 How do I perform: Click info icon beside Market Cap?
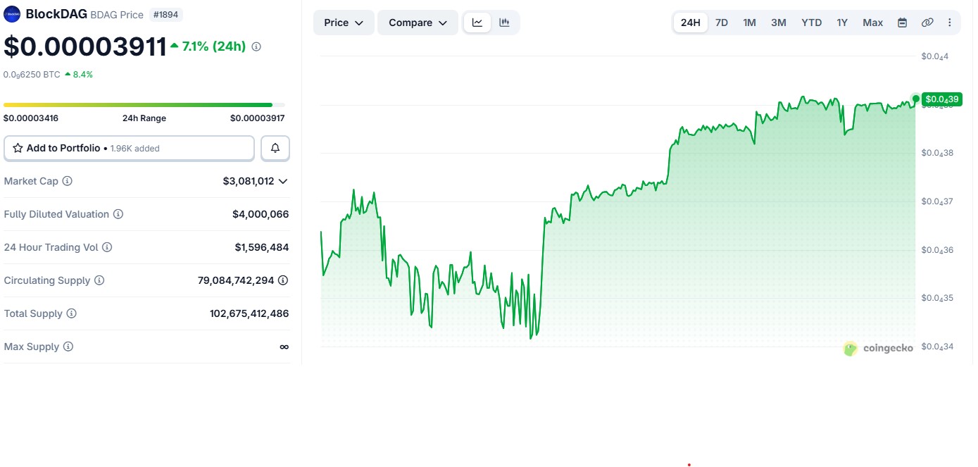[68, 181]
